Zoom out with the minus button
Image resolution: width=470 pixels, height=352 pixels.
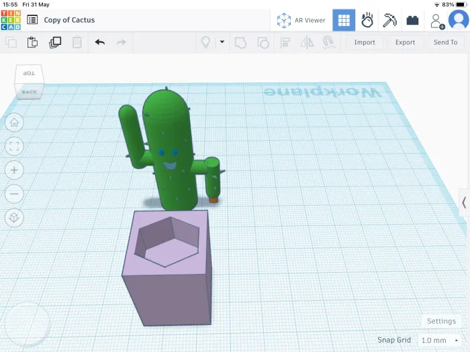[14, 194]
